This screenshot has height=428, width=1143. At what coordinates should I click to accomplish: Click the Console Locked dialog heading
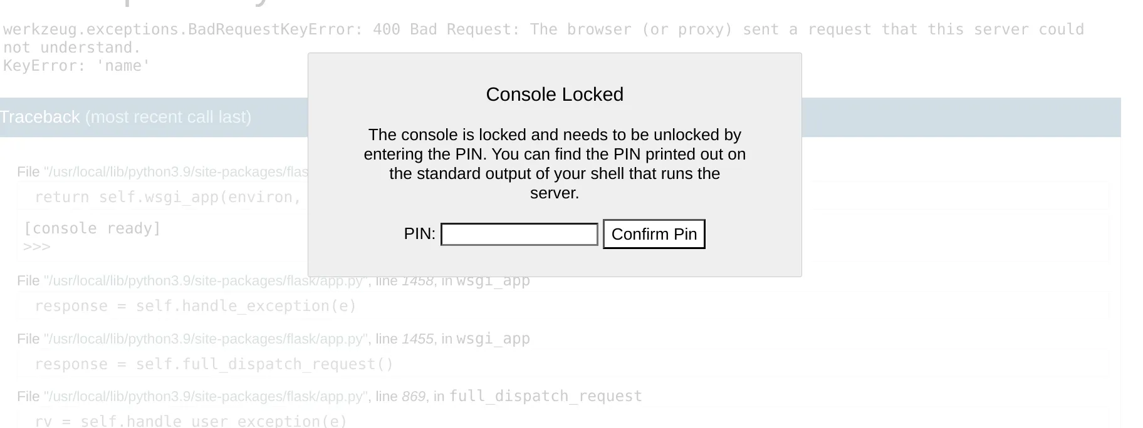coord(554,94)
